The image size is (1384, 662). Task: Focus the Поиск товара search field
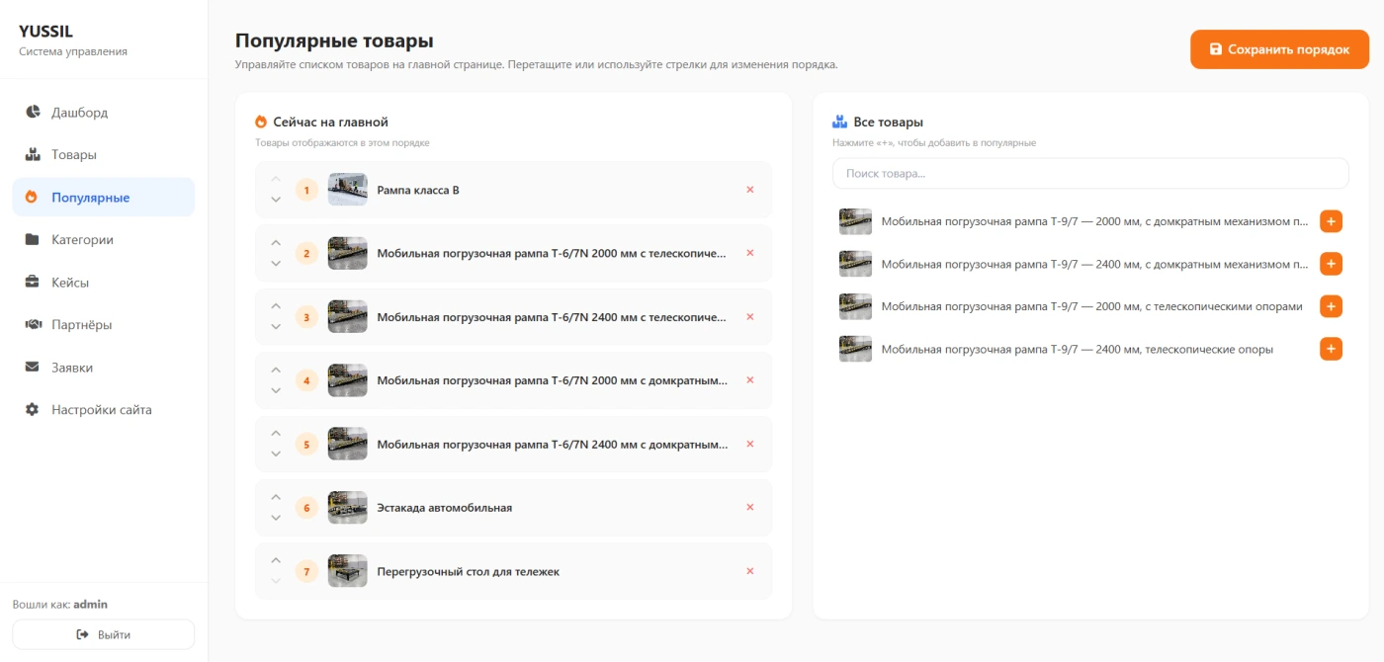click(x=1090, y=173)
